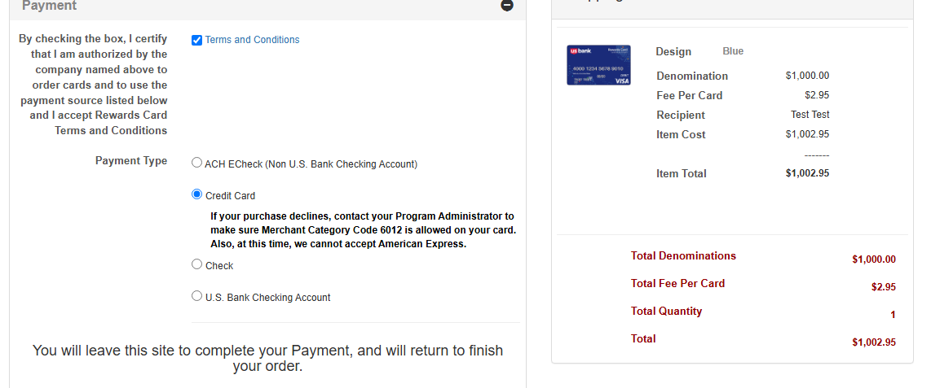Click the red Total amount $1,002.95
This screenshot has height=388, width=931.
pyautogui.click(x=873, y=342)
